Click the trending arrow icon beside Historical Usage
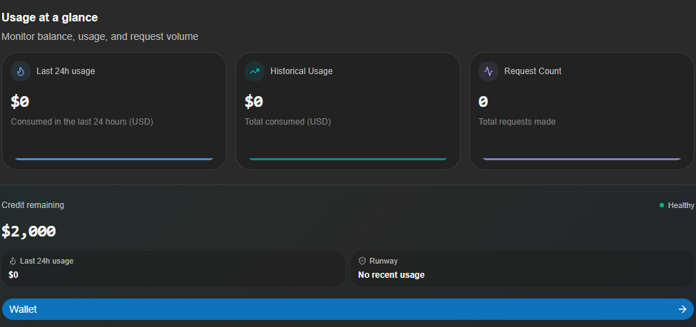This screenshot has width=696, height=327. [255, 71]
